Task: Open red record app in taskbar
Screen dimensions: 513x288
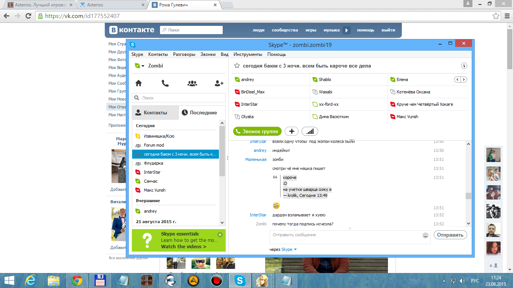Action: 217,280
